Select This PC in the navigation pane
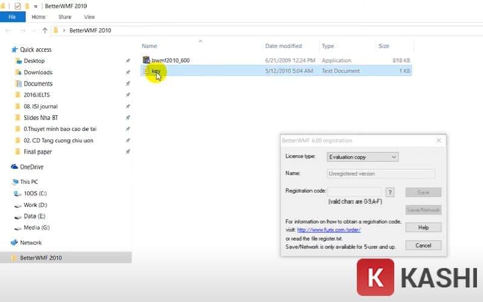Viewport: 483px width, 302px height. pos(29,182)
